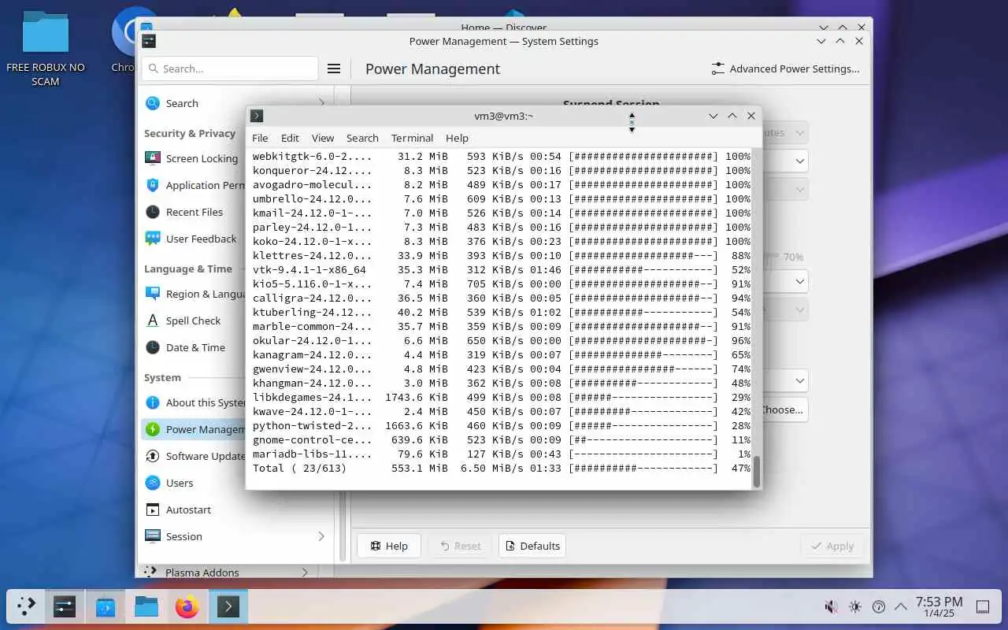Switch to Discover in the taskbar
This screenshot has height=630, width=1008.
pyautogui.click(x=106, y=606)
